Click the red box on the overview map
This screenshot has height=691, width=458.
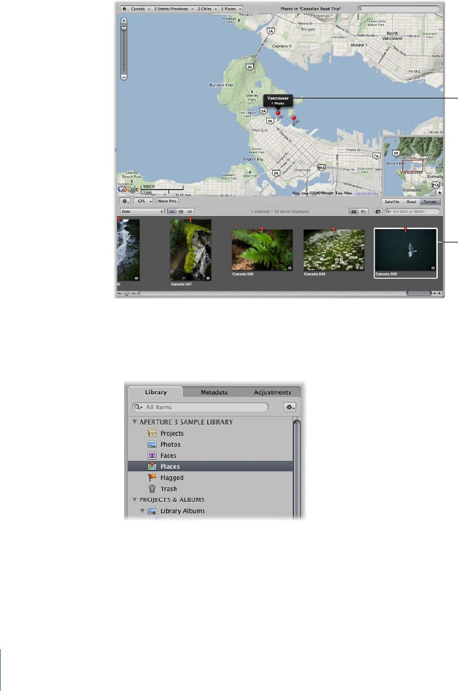pos(413,166)
